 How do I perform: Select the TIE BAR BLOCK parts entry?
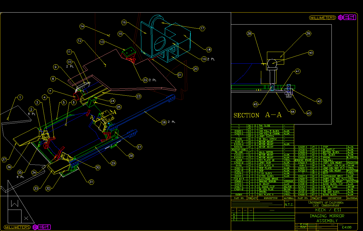pos(331,192)
